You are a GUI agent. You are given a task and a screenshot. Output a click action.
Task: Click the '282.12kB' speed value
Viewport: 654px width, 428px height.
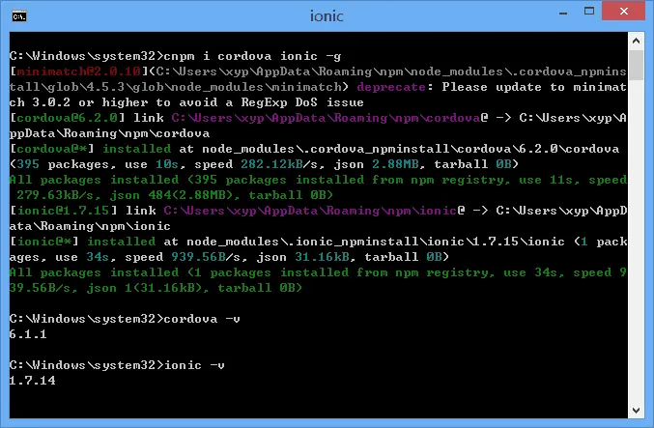tap(271, 164)
